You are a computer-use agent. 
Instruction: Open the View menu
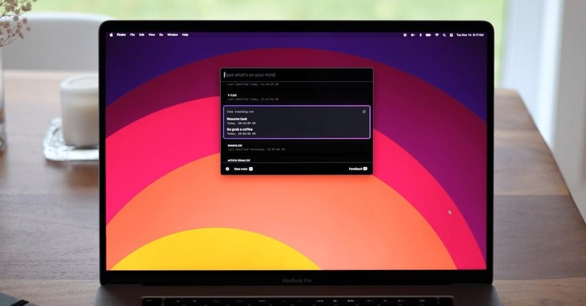click(x=151, y=35)
